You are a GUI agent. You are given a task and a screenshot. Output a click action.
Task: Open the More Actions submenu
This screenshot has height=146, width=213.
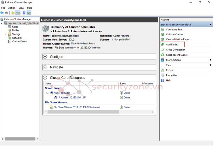[173, 60]
